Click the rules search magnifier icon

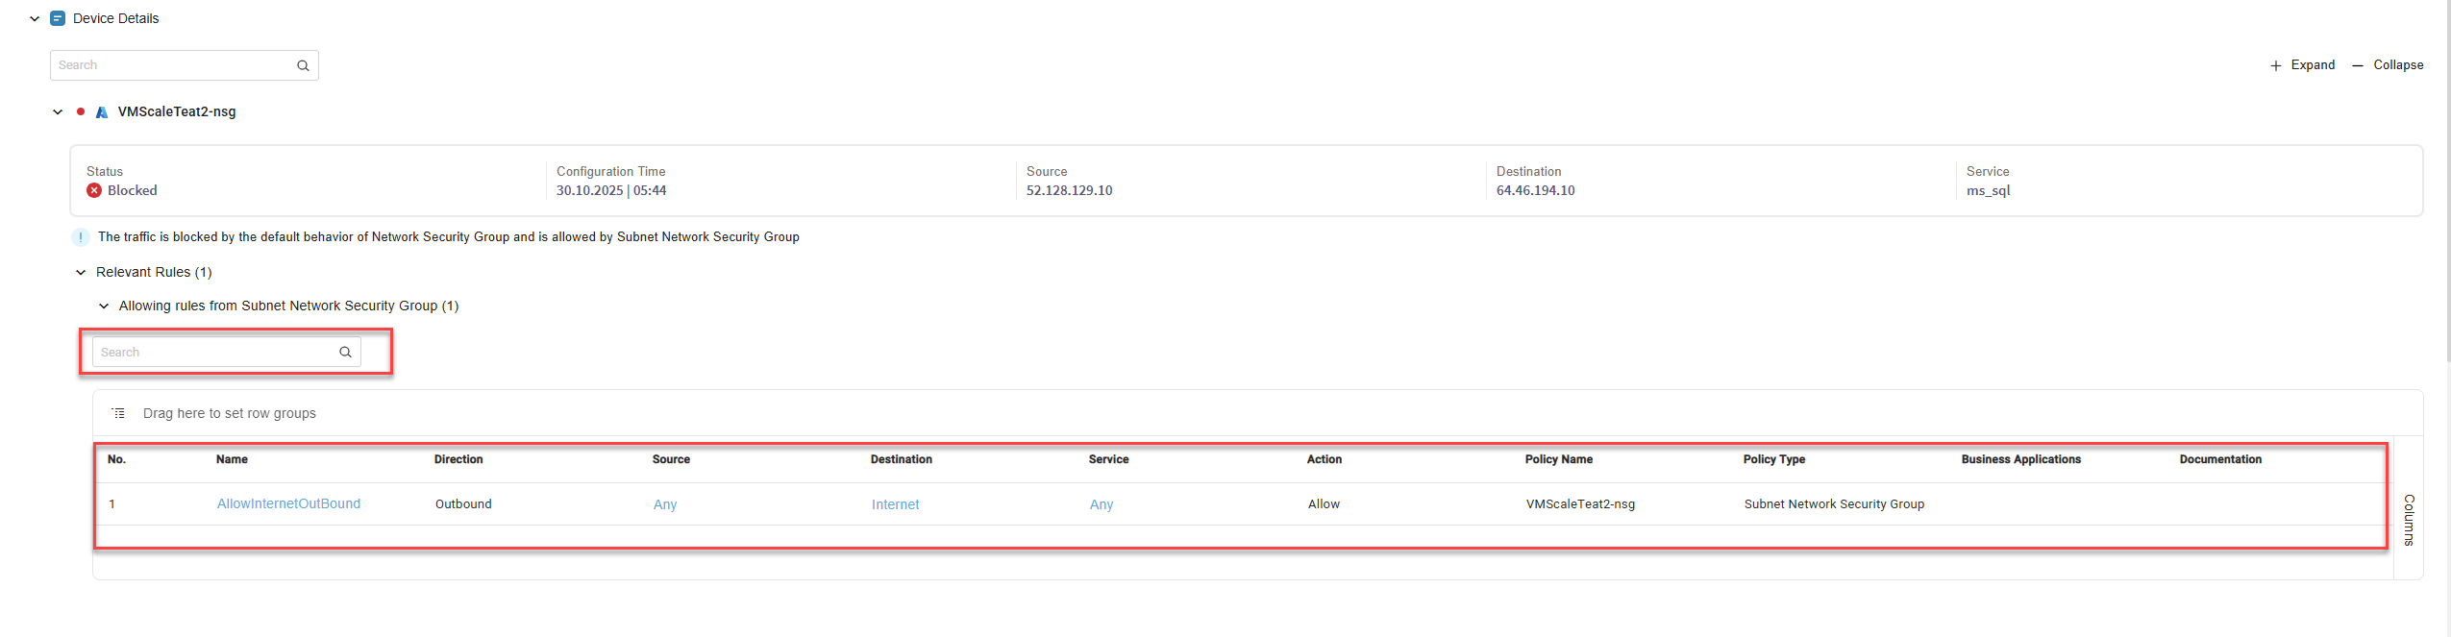345,353
